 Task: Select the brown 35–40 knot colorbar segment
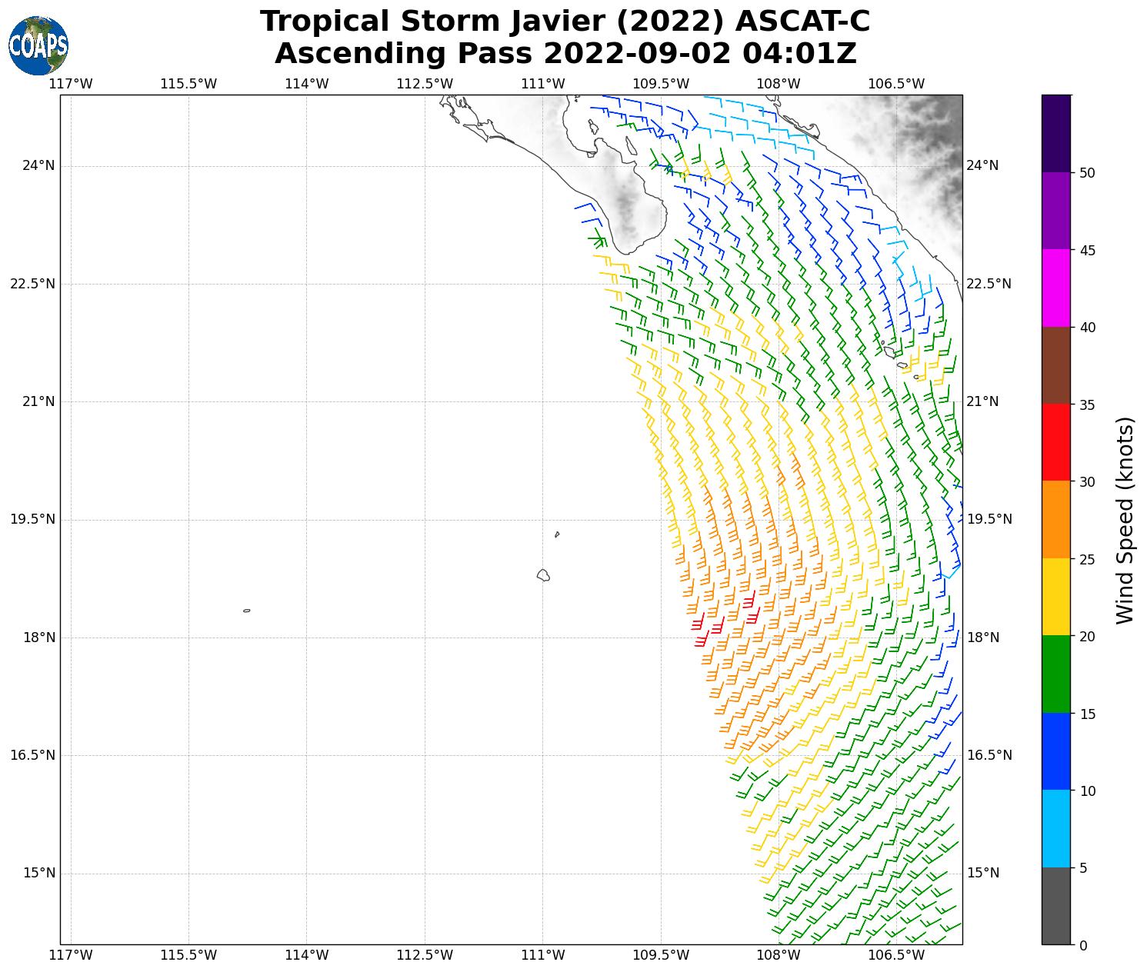point(1055,365)
